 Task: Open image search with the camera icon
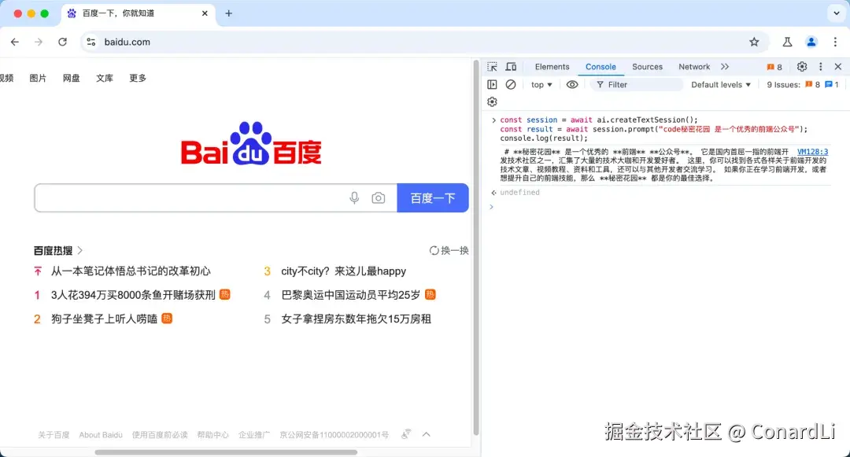click(379, 198)
